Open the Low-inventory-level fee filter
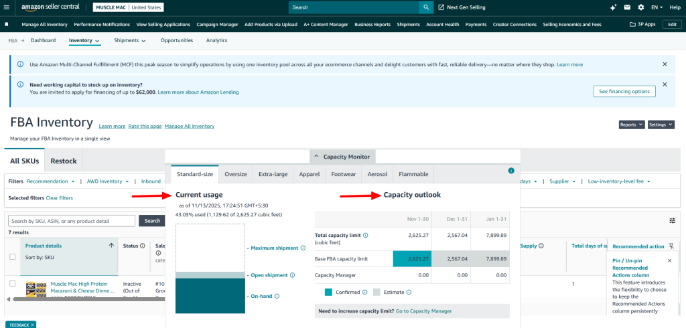The height and width of the screenshot is (328, 686). coord(619,181)
